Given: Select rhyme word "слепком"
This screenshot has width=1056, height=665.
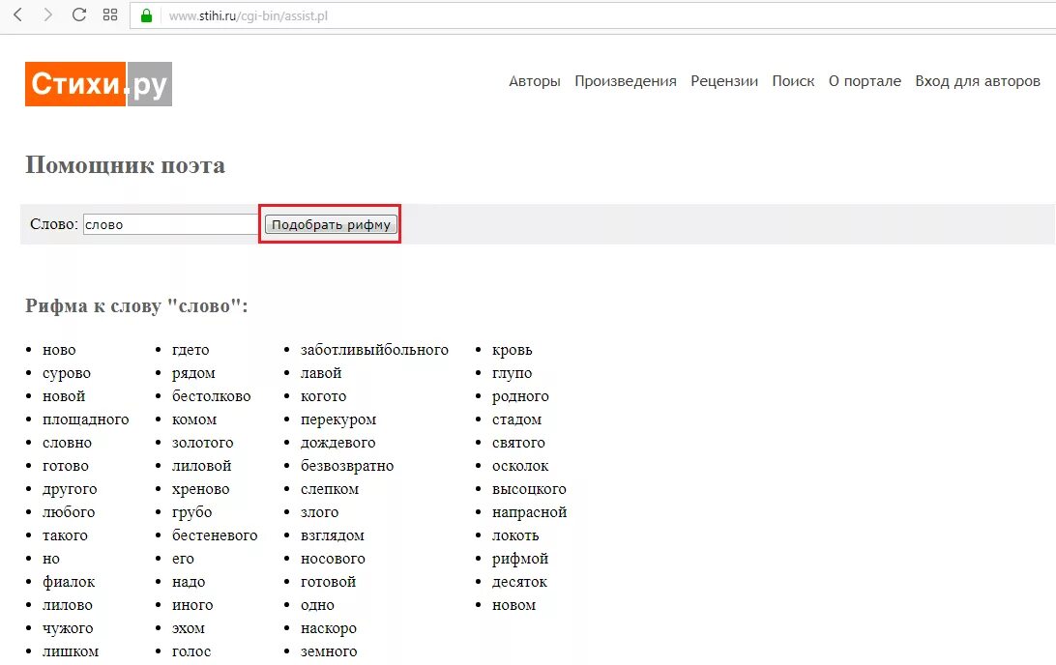Looking at the screenshot, I should [x=330, y=489].
